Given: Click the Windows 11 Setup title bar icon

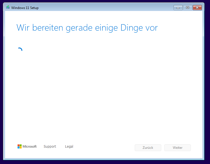Looking at the screenshot, I should [8, 7].
